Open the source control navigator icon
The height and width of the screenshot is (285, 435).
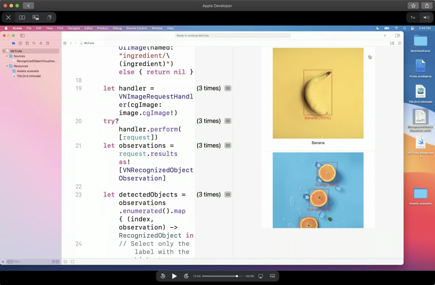click(20, 43)
